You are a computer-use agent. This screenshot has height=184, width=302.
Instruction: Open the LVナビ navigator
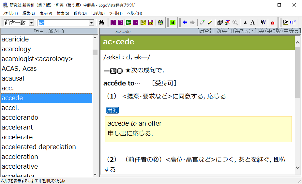click(x=289, y=23)
